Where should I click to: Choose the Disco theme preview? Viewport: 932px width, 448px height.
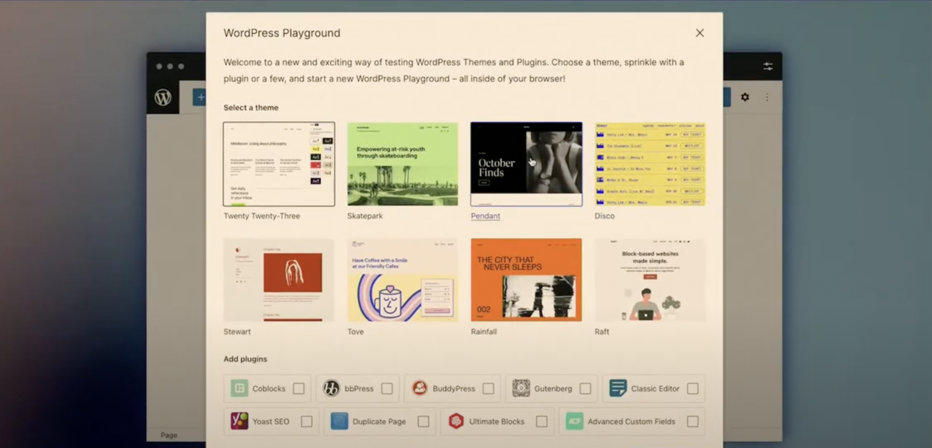click(x=650, y=164)
